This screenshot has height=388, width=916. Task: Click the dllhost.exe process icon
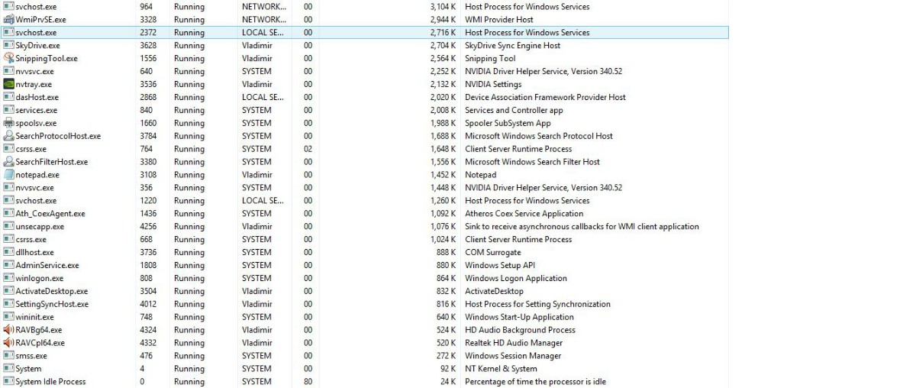8,252
